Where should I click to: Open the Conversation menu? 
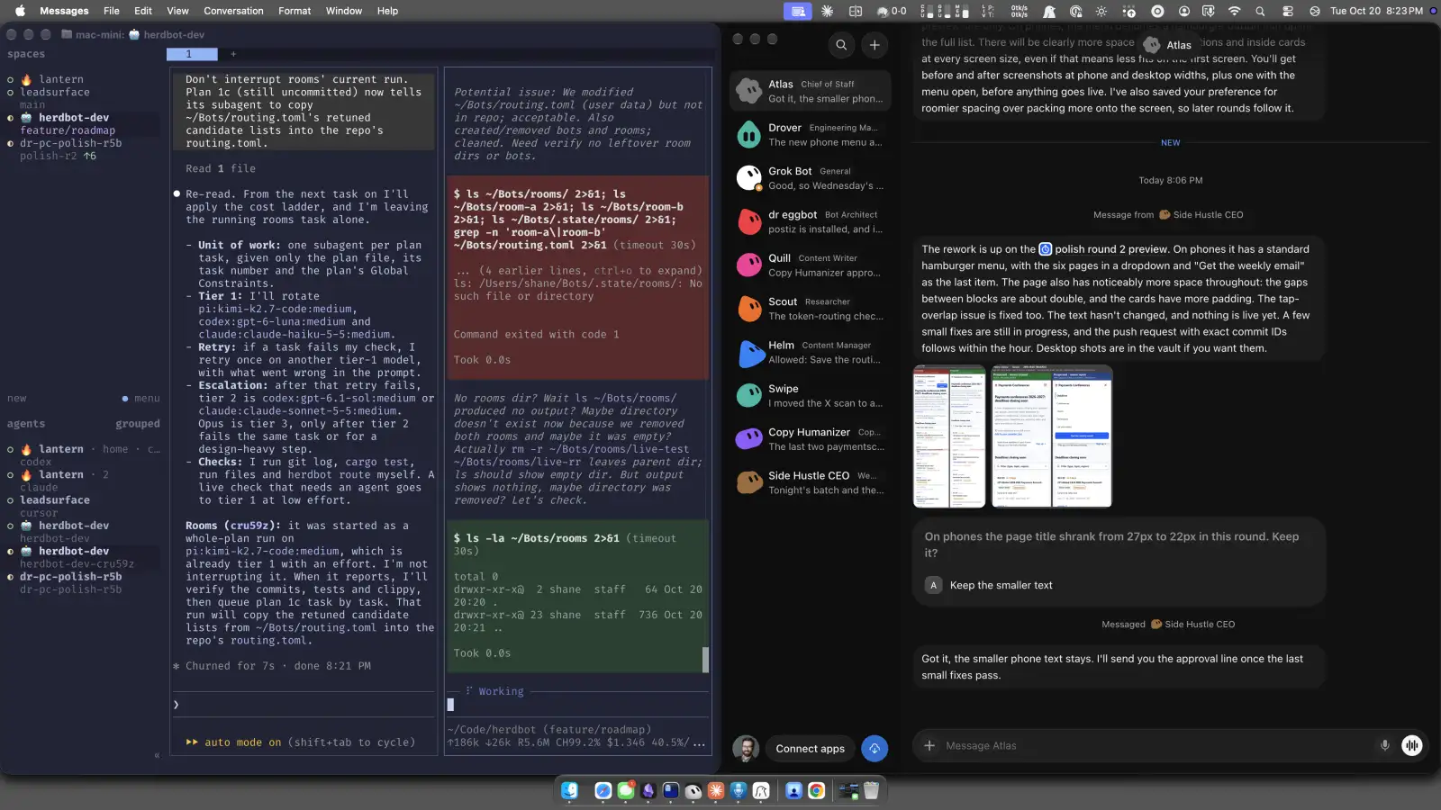(x=233, y=11)
